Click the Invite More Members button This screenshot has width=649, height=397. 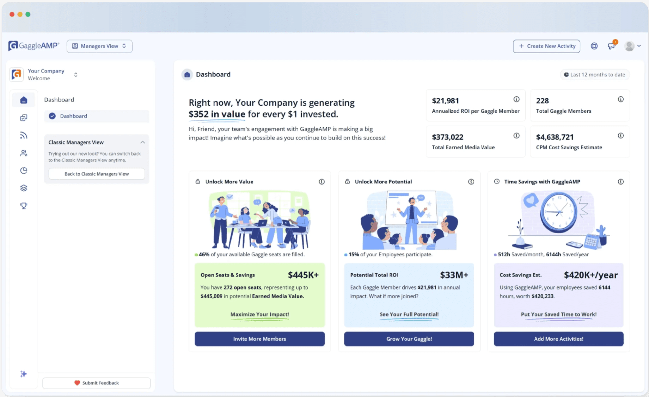pos(259,339)
